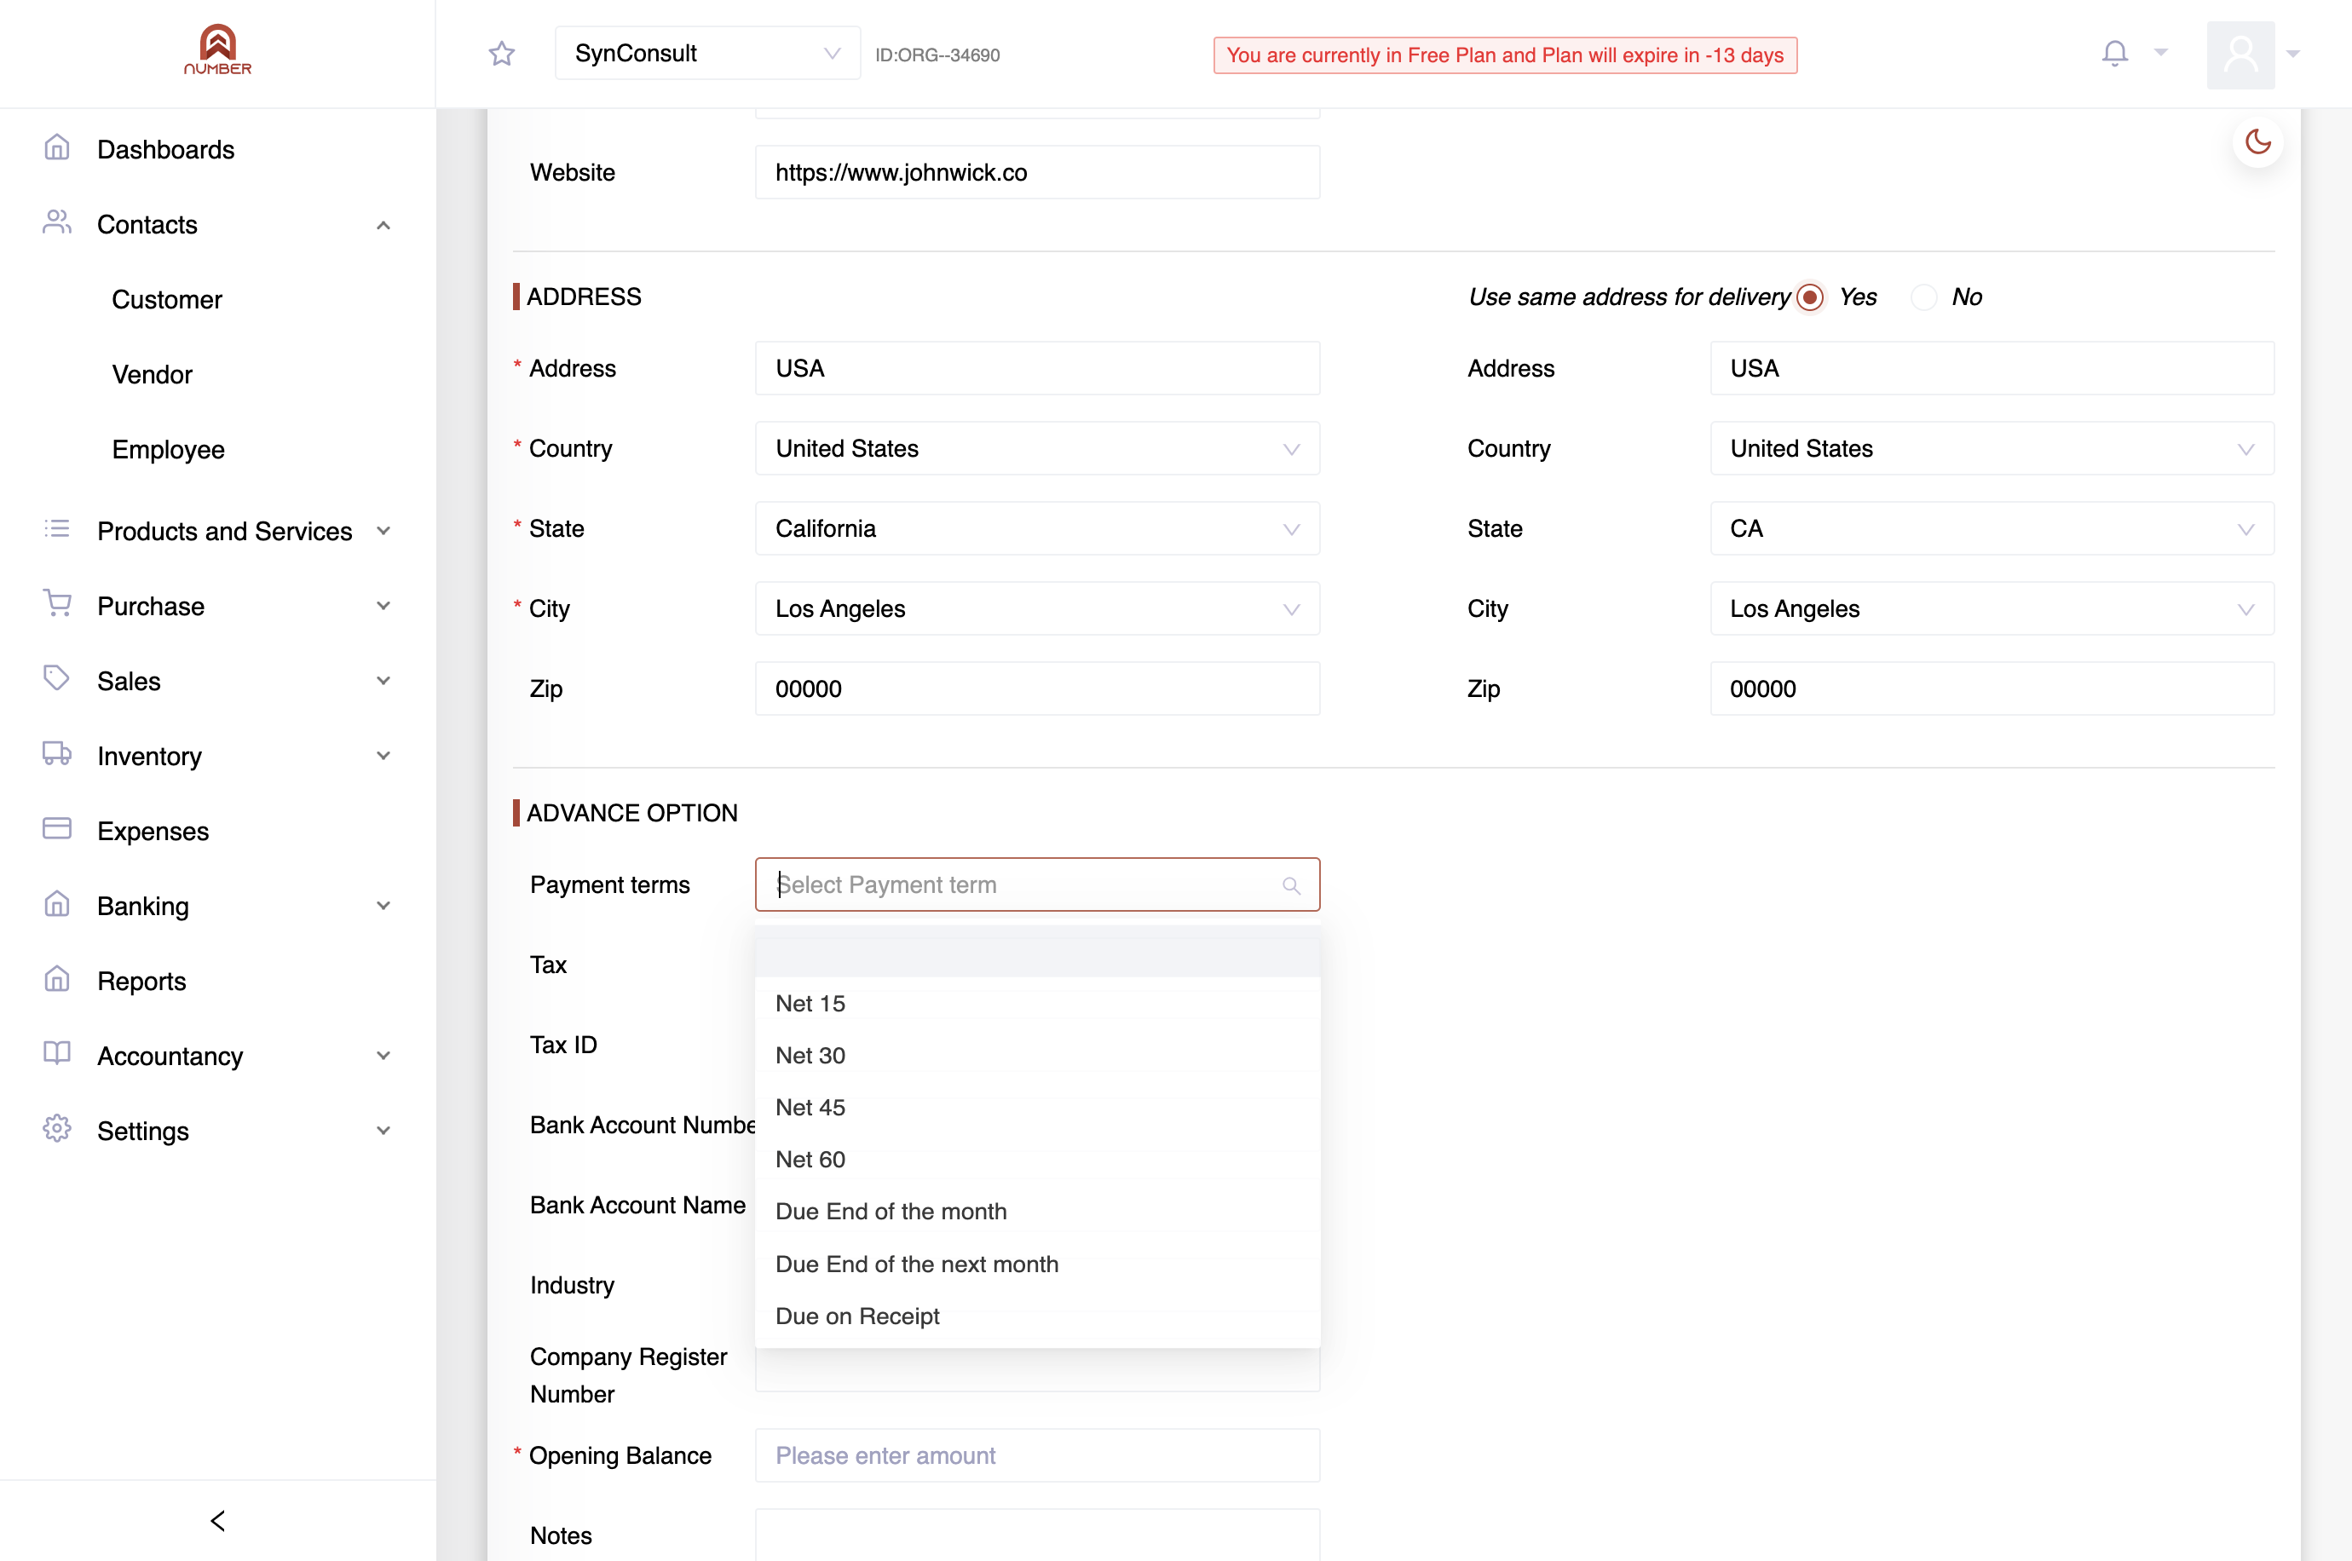Click the Sales tag icon
Viewport: 2352px width, 1561px height.
point(57,679)
